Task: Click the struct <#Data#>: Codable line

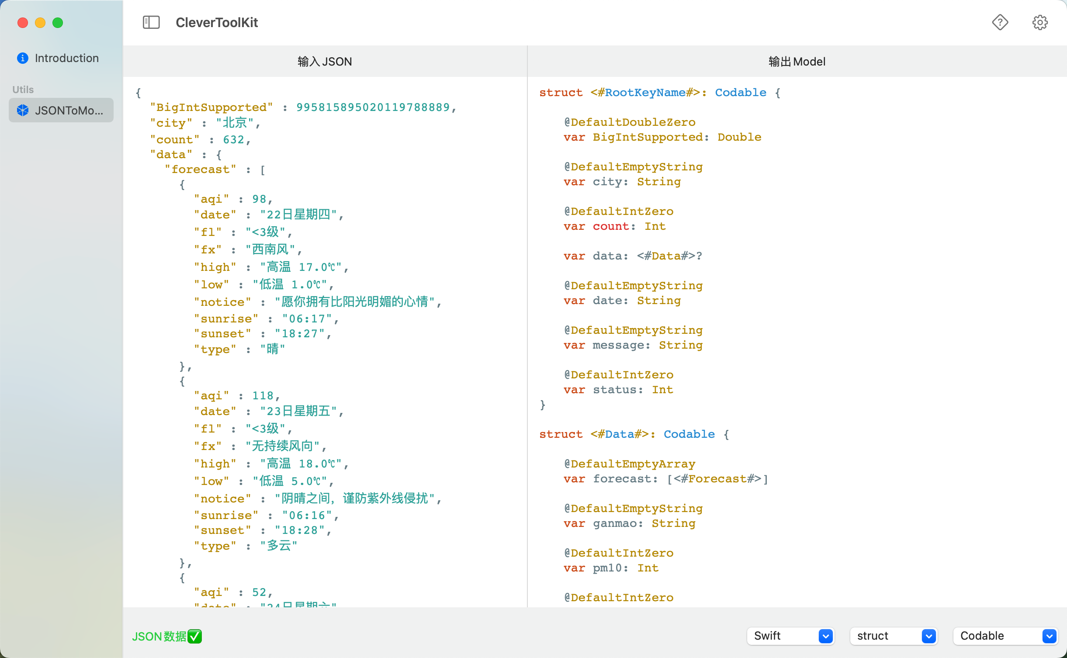Action: [634, 434]
